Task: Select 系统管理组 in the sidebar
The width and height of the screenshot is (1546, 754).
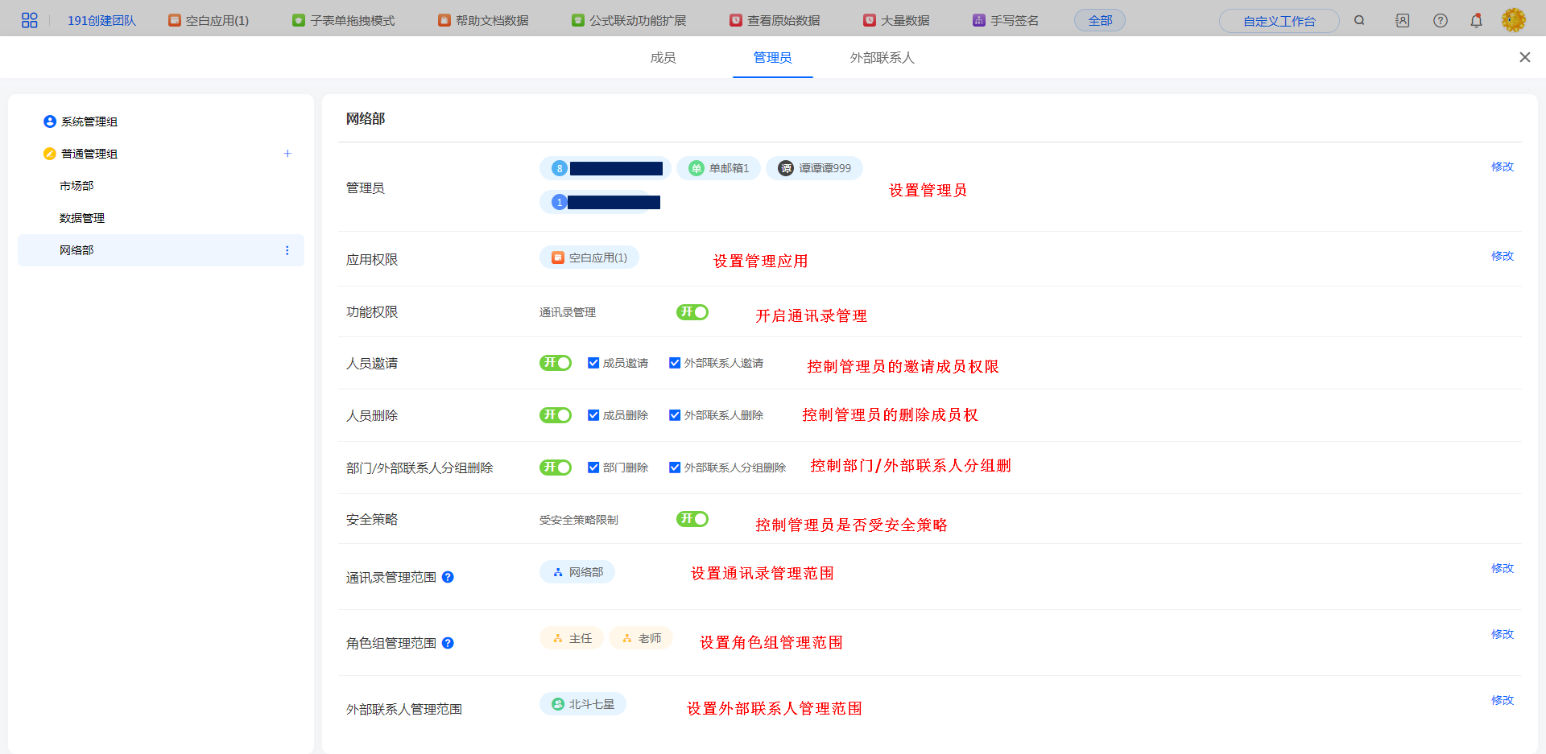Action: pos(89,122)
